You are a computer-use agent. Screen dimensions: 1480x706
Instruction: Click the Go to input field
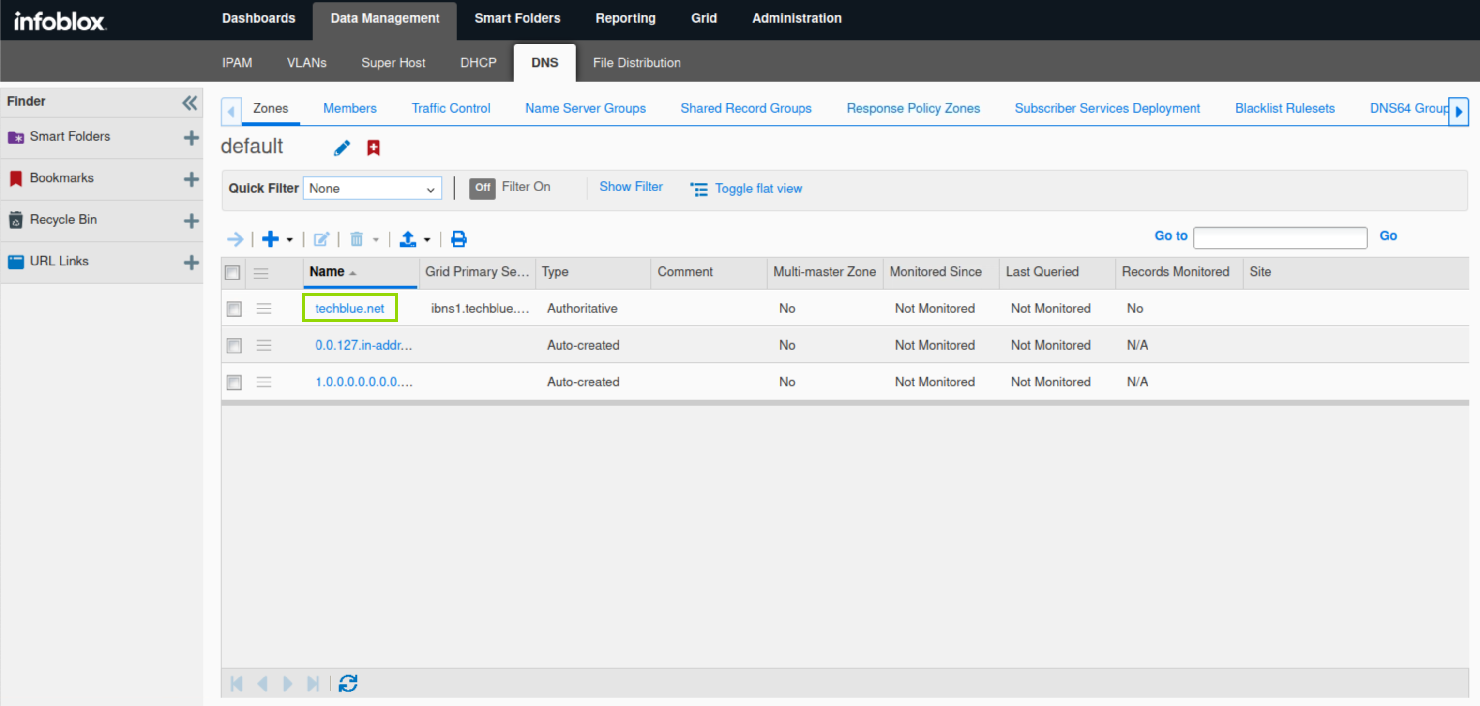(x=1280, y=237)
